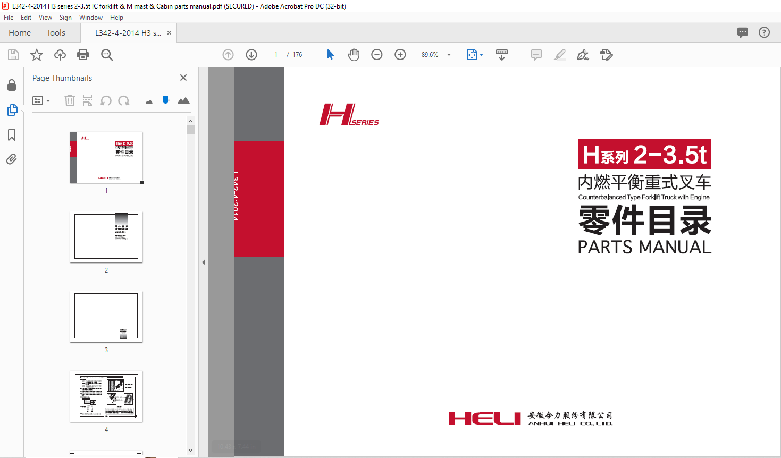Click the thumbnails scrollbar thumb
Screen dimensions: 781x458
(190, 130)
